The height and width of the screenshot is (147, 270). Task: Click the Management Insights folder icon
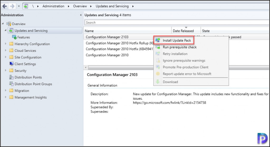[x=11, y=97]
